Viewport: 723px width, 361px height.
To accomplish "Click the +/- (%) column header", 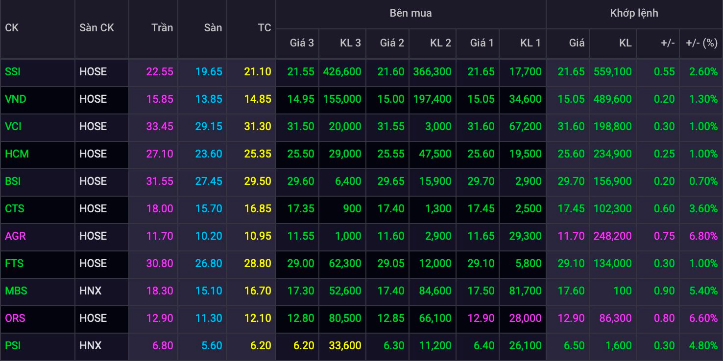I will (x=701, y=43).
